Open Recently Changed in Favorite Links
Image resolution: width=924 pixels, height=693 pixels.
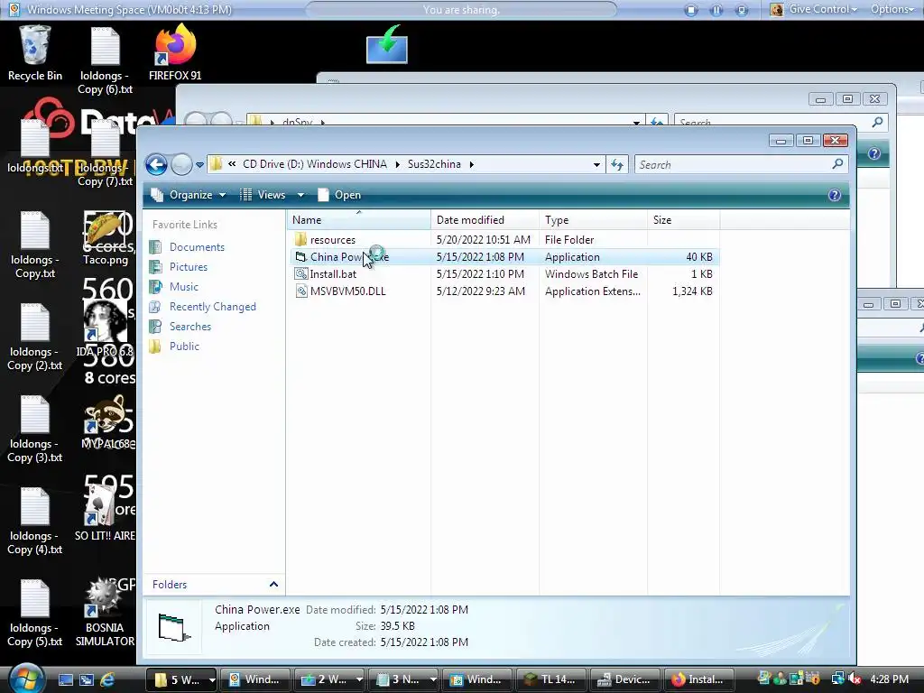point(213,307)
